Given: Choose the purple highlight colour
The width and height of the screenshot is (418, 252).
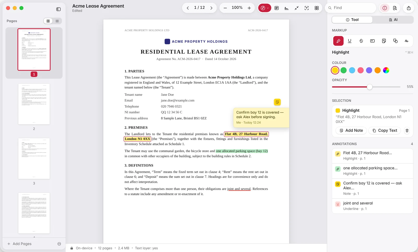Looking at the screenshot, I should pos(369,70).
